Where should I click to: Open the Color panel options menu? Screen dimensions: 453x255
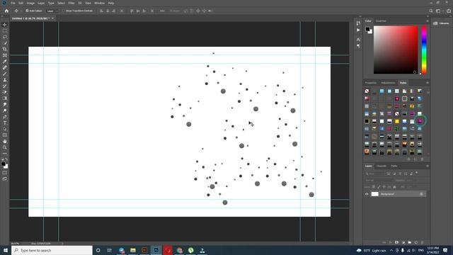click(428, 21)
